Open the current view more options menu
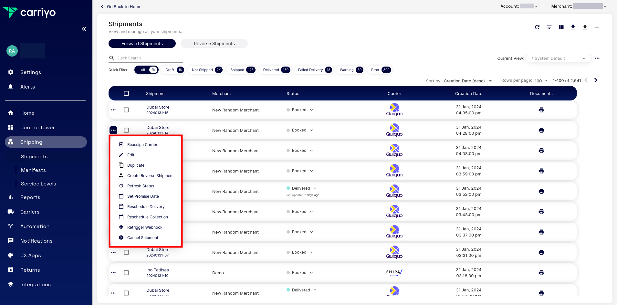 [597, 58]
